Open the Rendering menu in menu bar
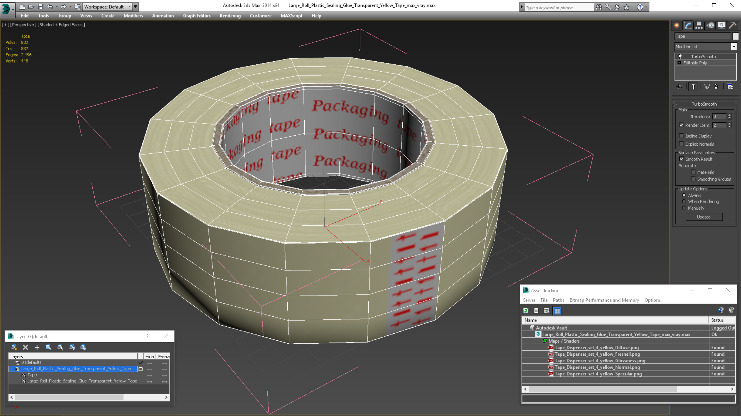The image size is (741, 416). [230, 15]
